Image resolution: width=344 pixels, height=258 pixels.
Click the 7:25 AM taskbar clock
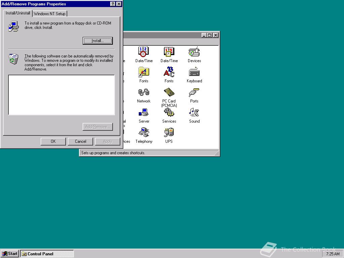point(333,254)
